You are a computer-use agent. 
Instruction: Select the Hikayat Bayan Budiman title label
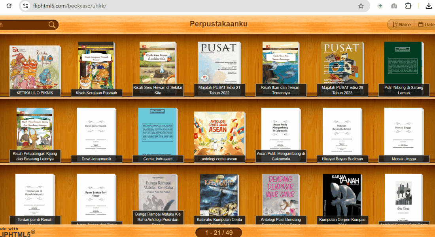342,159
